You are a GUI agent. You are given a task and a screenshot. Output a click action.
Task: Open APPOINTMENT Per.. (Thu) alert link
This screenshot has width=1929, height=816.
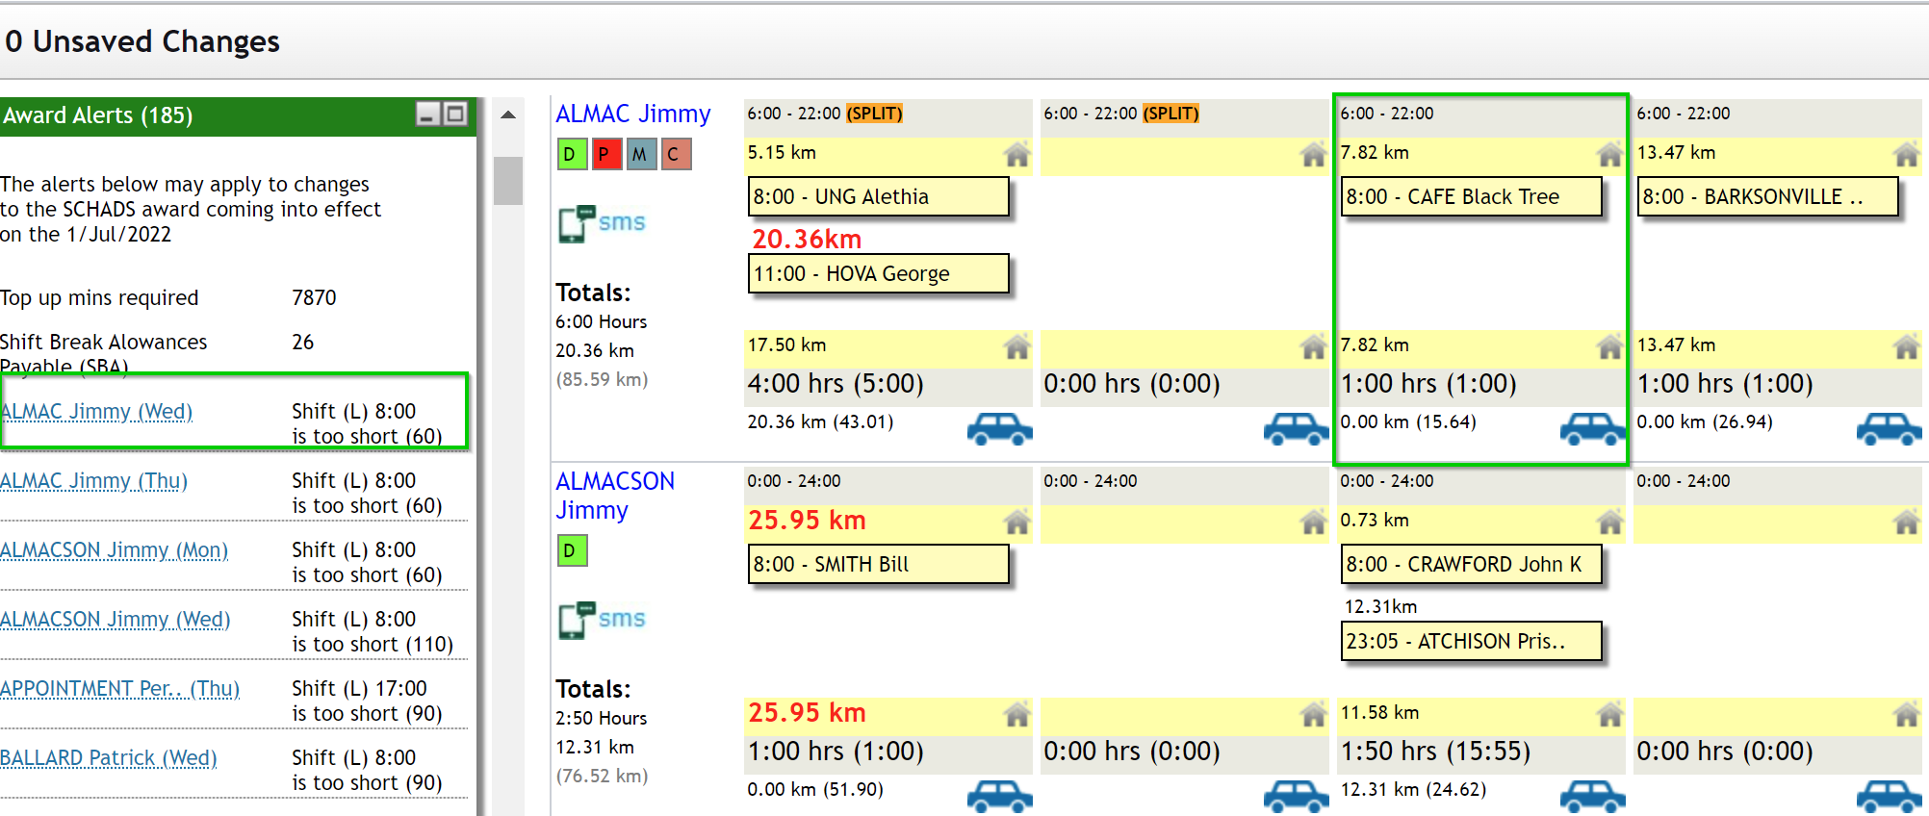(119, 689)
